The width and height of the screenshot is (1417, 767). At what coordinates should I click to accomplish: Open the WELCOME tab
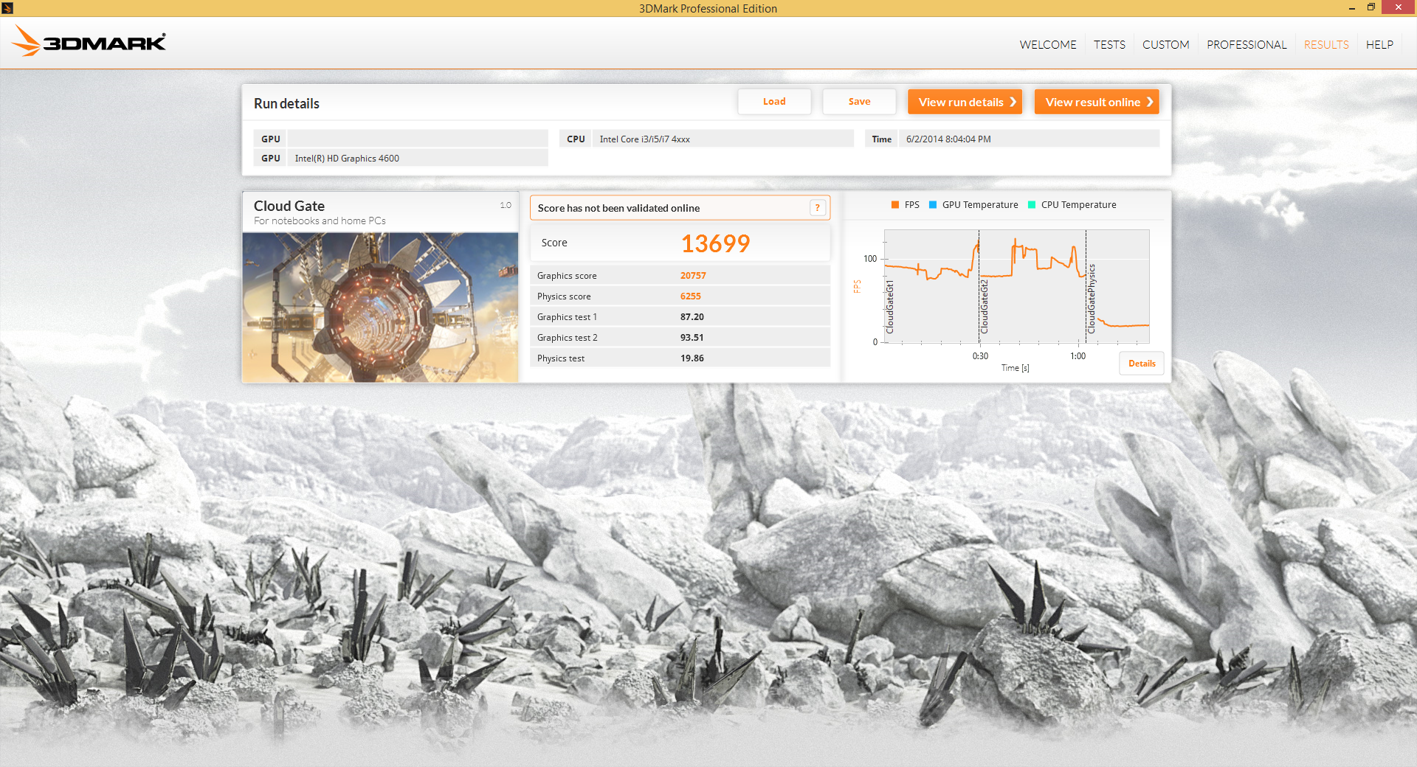[x=1048, y=45]
